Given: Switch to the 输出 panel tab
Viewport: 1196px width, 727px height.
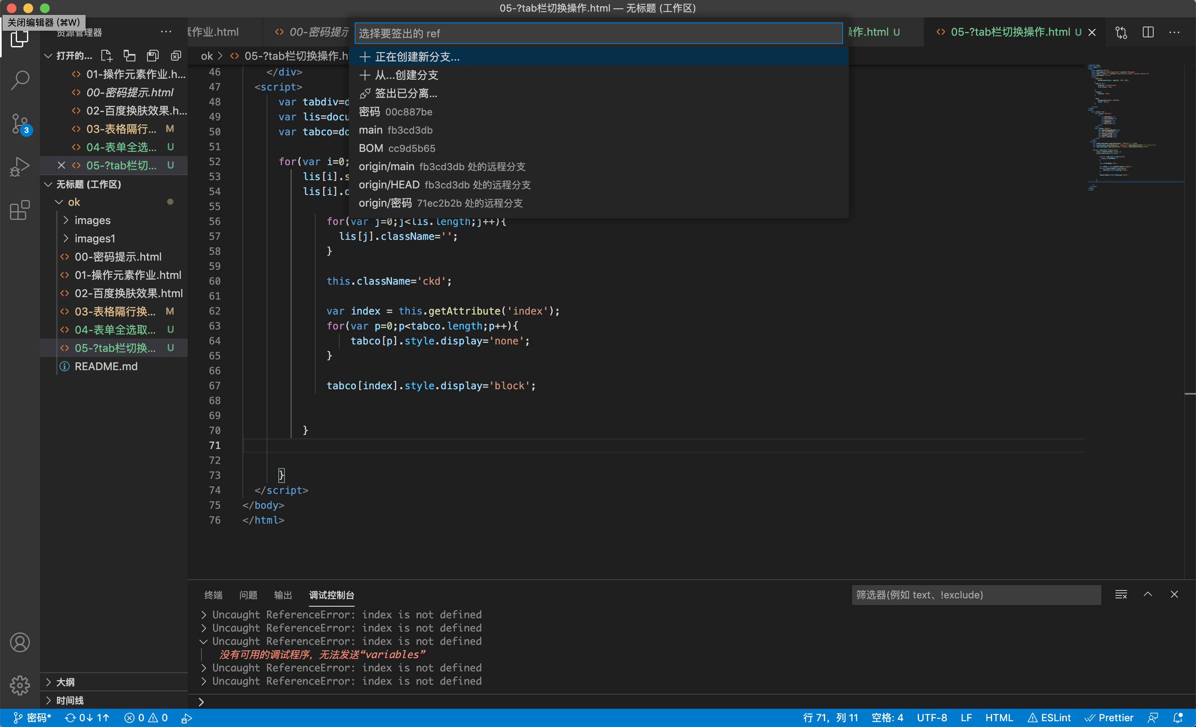Looking at the screenshot, I should coord(283,595).
